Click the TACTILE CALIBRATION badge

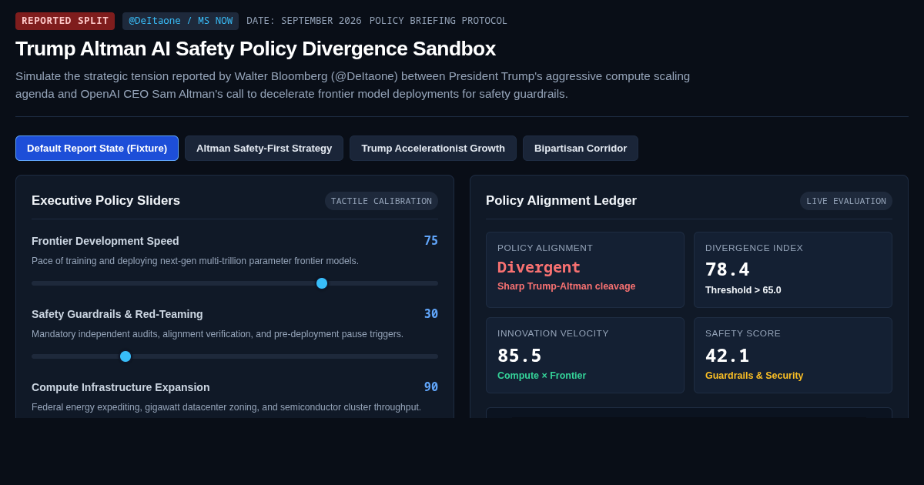381,201
